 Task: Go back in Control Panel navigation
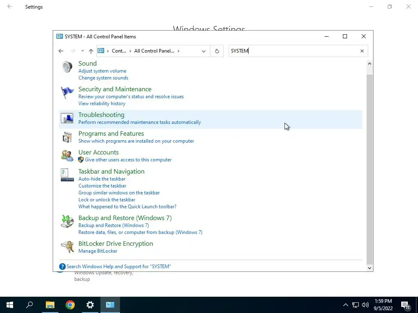tap(61, 51)
